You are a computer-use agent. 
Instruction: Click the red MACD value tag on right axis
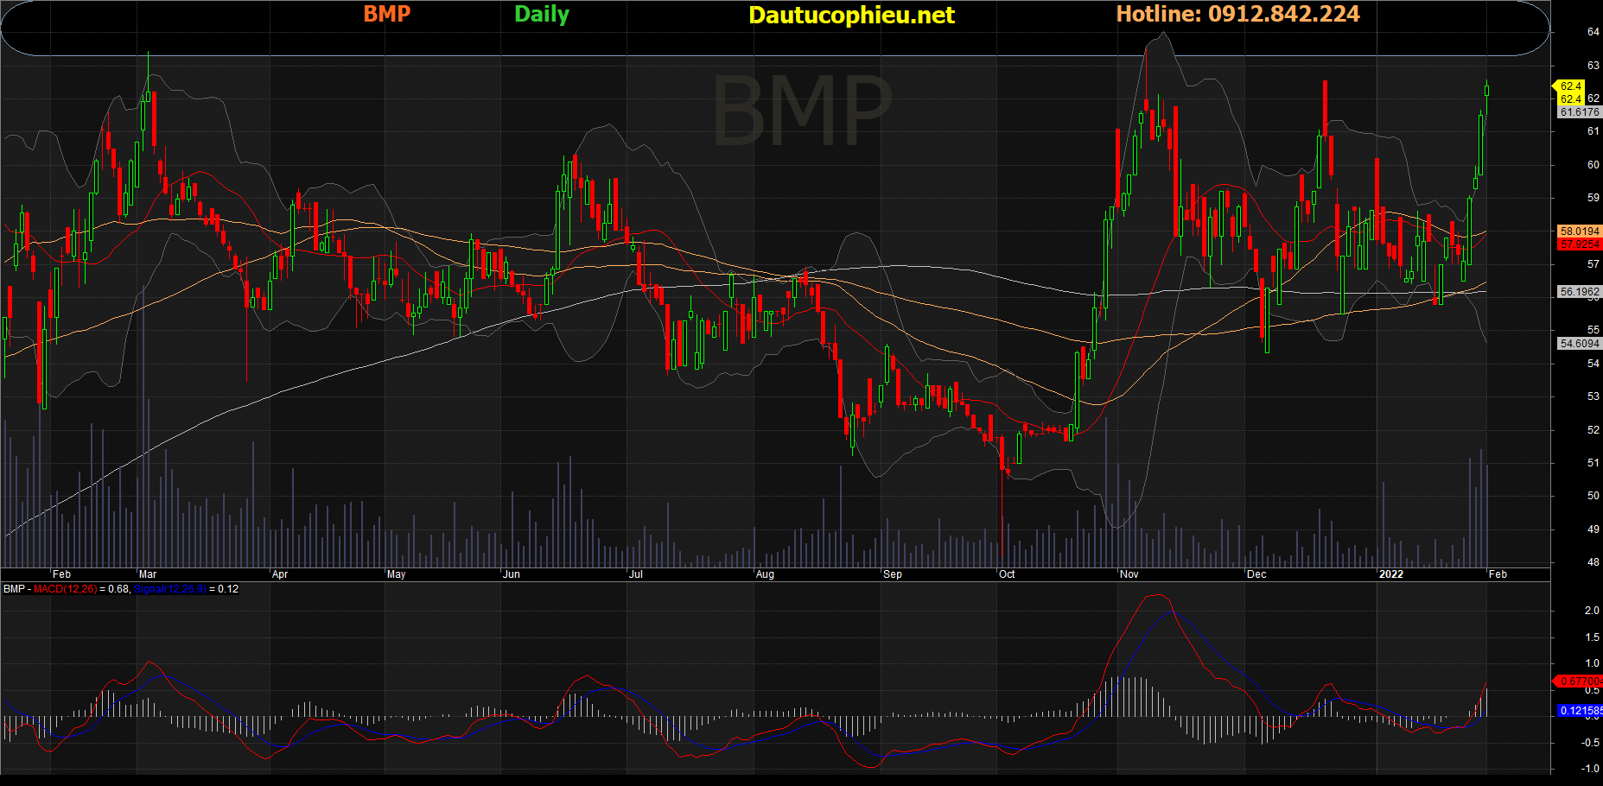coord(1579,681)
